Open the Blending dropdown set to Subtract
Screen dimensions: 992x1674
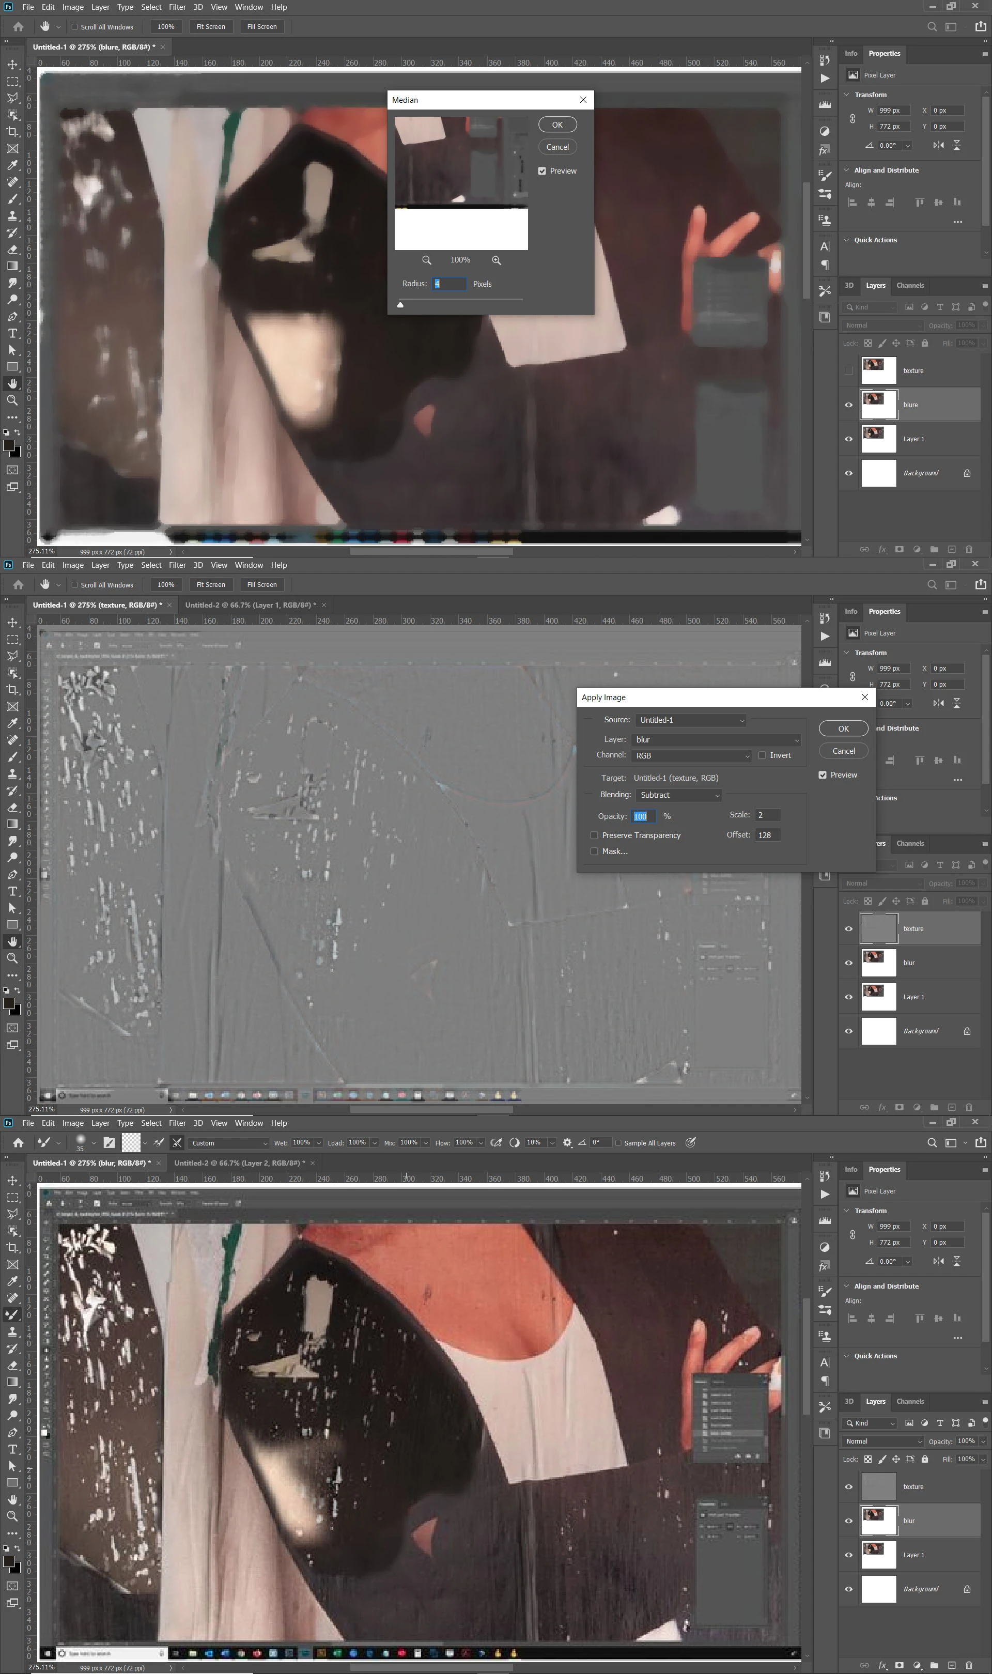[x=679, y=795]
